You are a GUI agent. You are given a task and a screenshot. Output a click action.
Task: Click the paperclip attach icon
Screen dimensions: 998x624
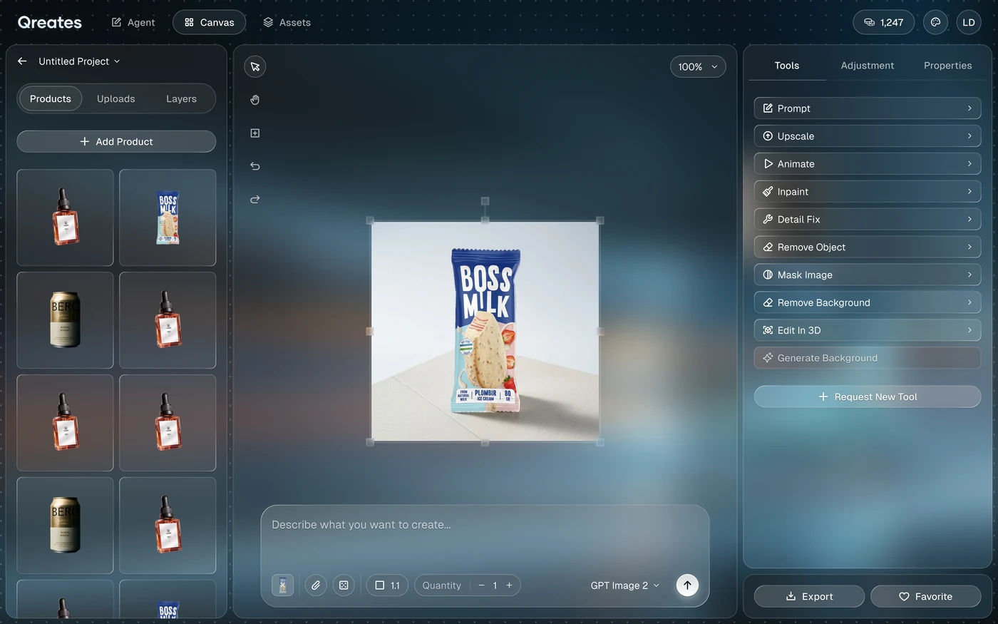[x=316, y=585]
